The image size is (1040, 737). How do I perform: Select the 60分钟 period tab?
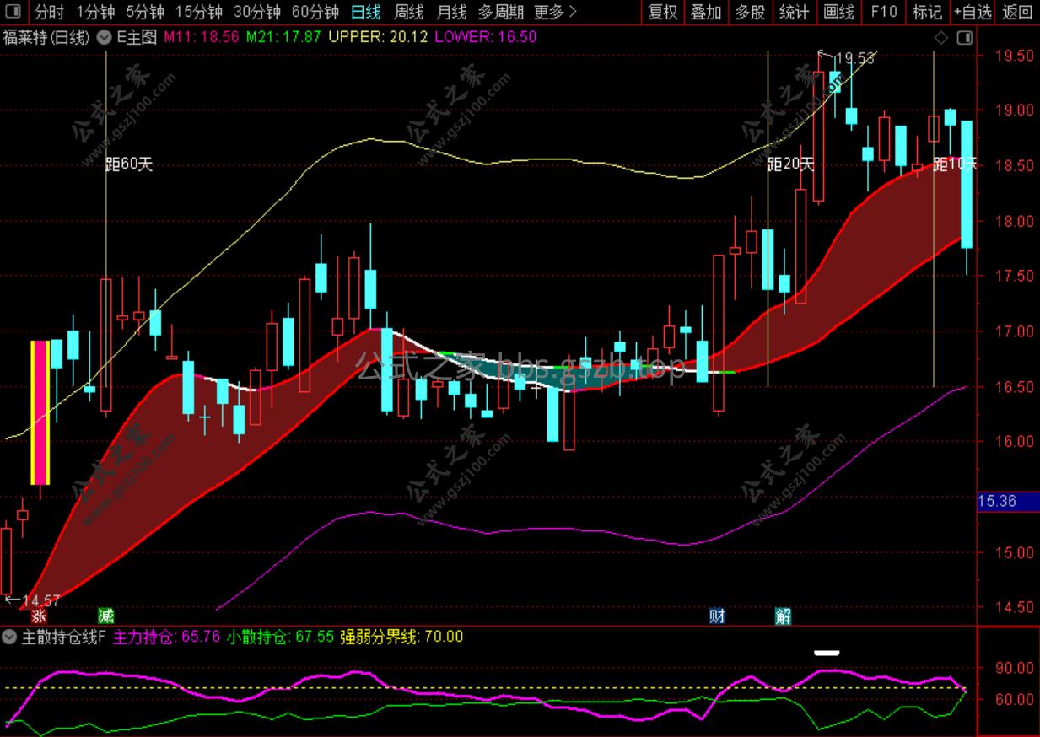tap(315, 12)
